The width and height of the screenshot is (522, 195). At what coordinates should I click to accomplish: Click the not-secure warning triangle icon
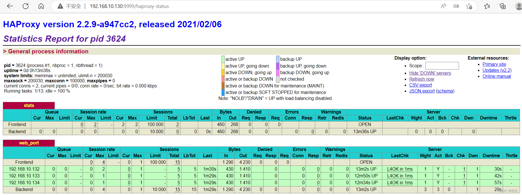60,6
